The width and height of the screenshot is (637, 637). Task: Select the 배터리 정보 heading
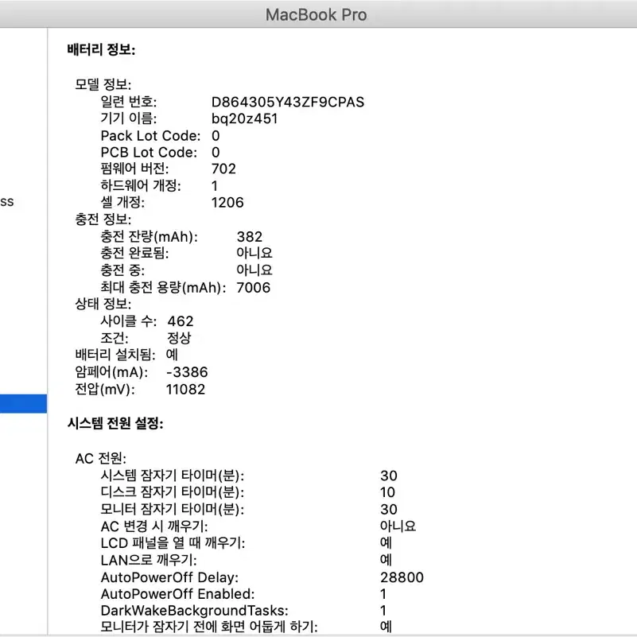point(101,49)
